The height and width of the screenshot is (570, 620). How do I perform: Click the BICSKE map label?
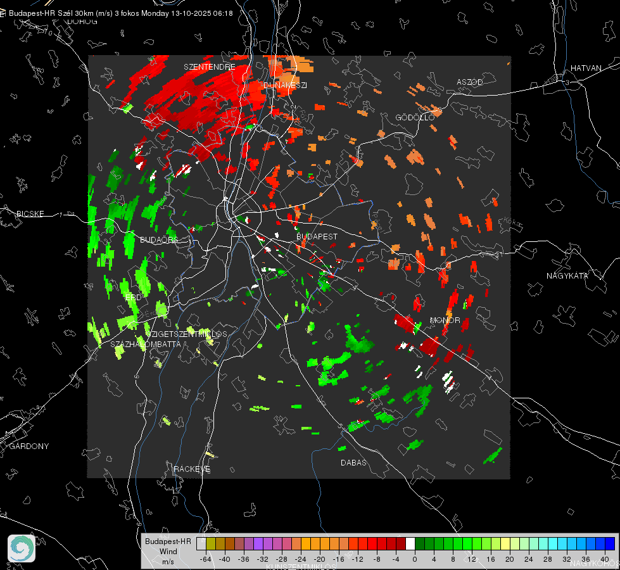coord(30,213)
